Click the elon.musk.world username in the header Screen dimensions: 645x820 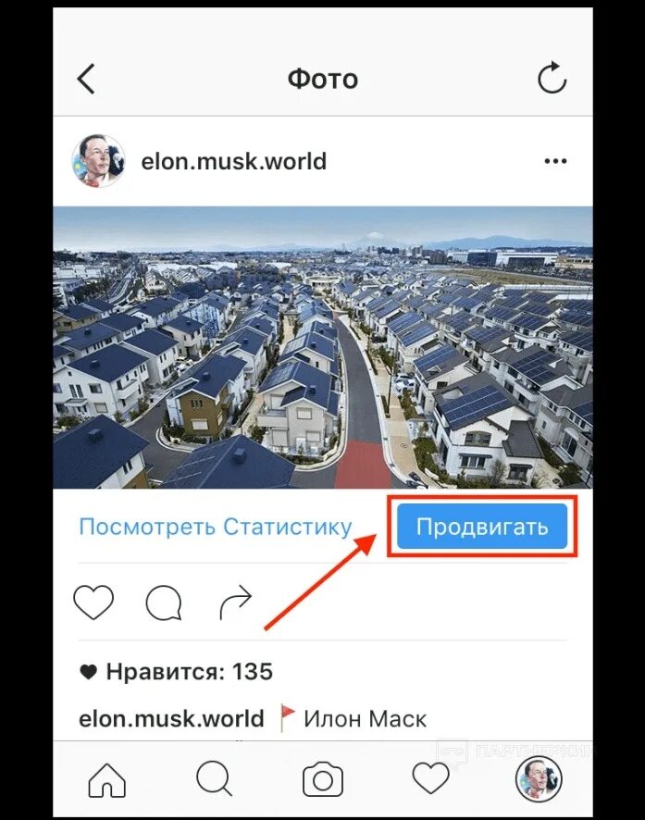(x=233, y=161)
